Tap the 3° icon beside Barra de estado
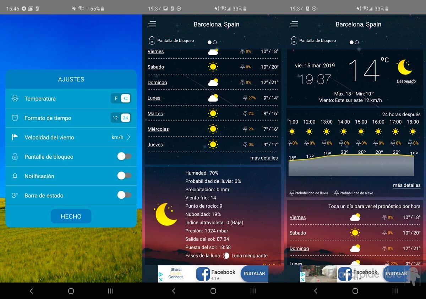The image size is (426, 299). click(x=15, y=195)
